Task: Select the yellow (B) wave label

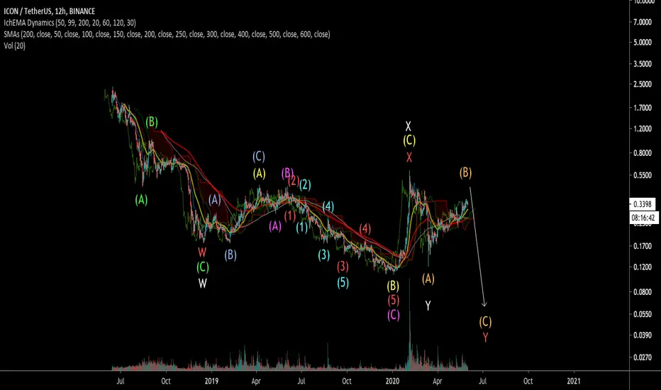Action: [393, 286]
